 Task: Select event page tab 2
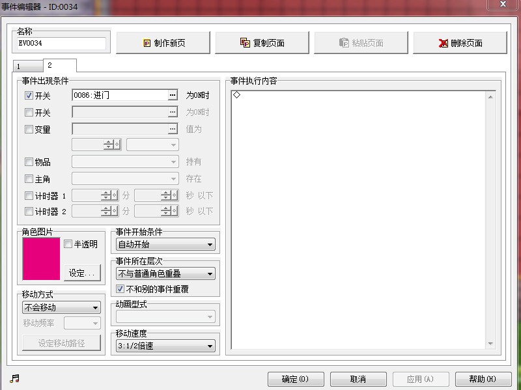pyautogui.click(x=60, y=65)
